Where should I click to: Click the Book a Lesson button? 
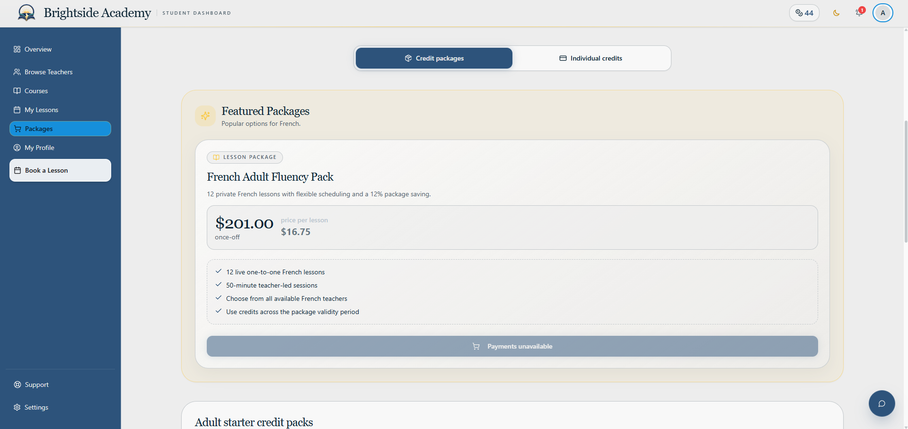(60, 170)
